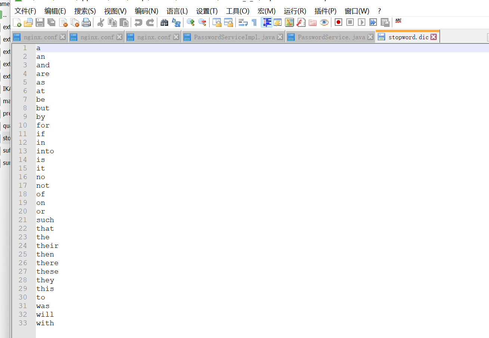Click the Redo toolbar arrow
The image size is (489, 338).
[150, 22]
